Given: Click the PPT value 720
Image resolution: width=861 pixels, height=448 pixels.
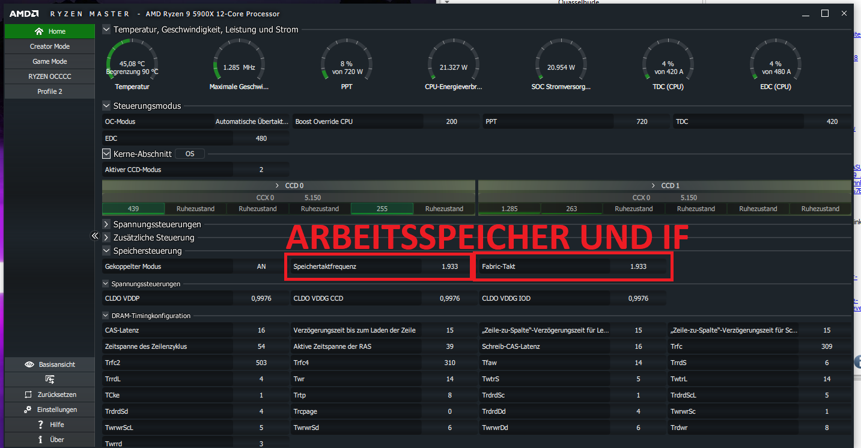Looking at the screenshot, I should [642, 121].
